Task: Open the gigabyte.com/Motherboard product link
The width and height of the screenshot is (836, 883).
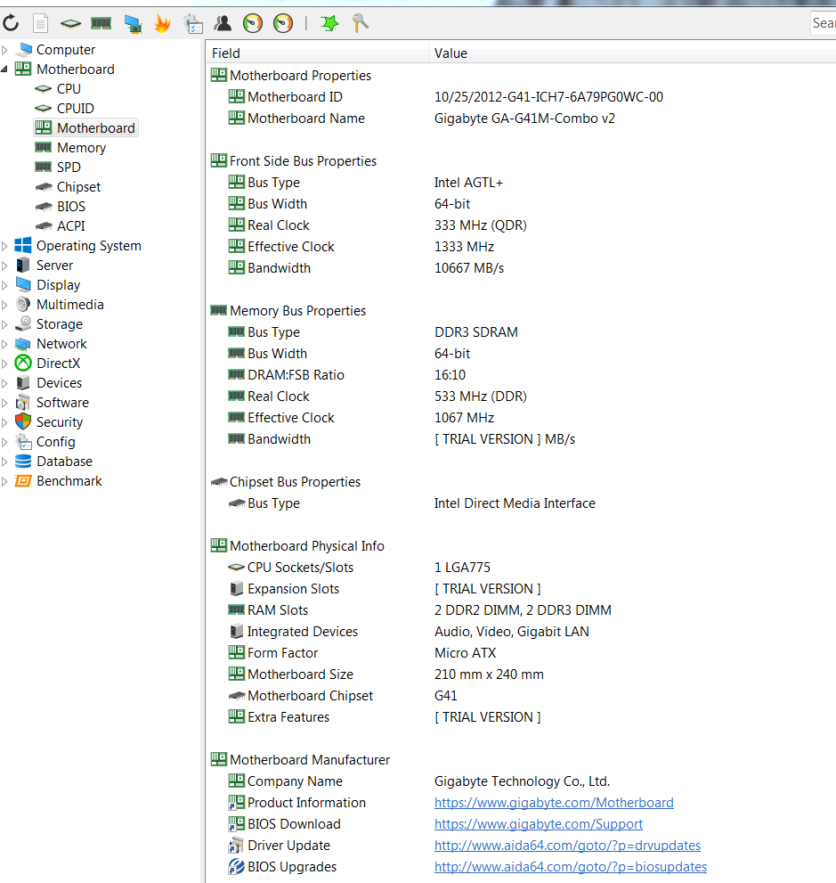Action: (x=554, y=803)
